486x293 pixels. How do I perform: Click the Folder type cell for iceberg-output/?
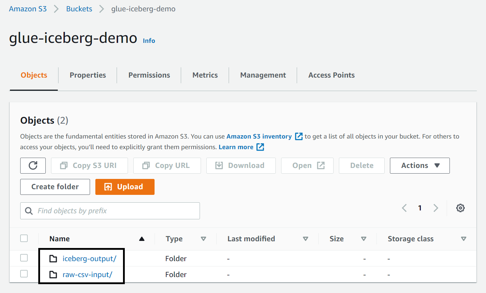(176, 259)
